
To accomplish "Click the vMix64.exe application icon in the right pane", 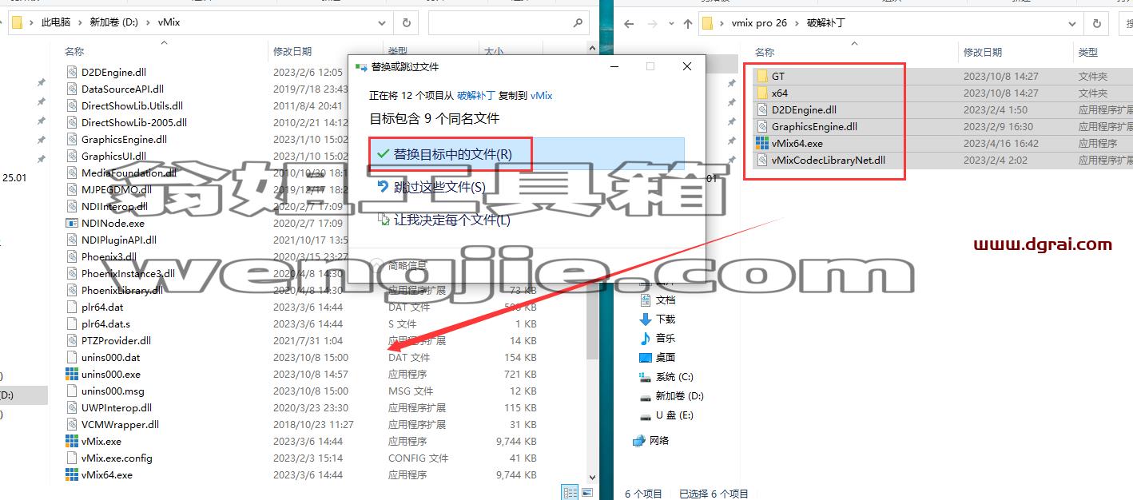I will [x=762, y=144].
